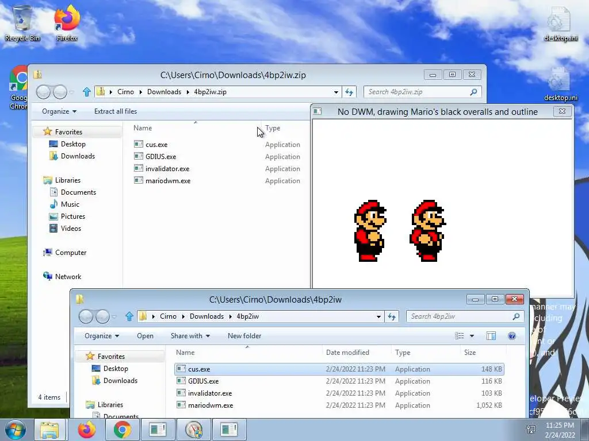This screenshot has height=441, width=589.
Task: Select Videos in the zip window sidebar
Action: coord(66,229)
